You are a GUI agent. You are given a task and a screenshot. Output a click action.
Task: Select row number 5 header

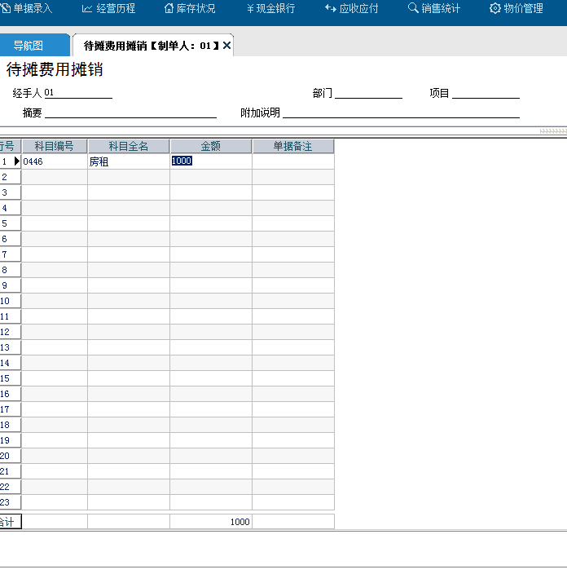[7, 223]
